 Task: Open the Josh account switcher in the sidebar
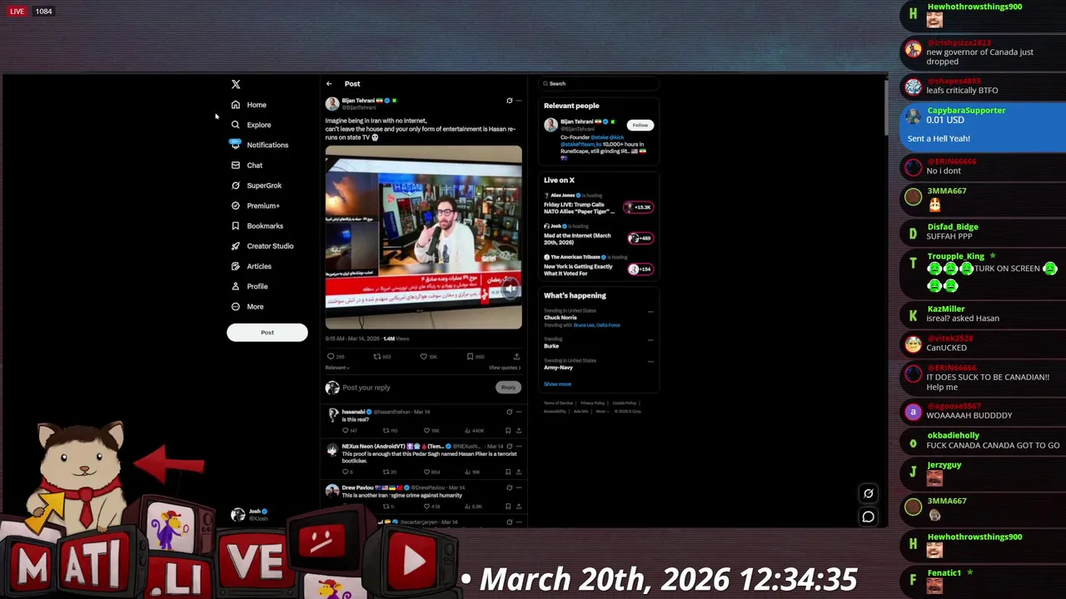[x=250, y=516]
